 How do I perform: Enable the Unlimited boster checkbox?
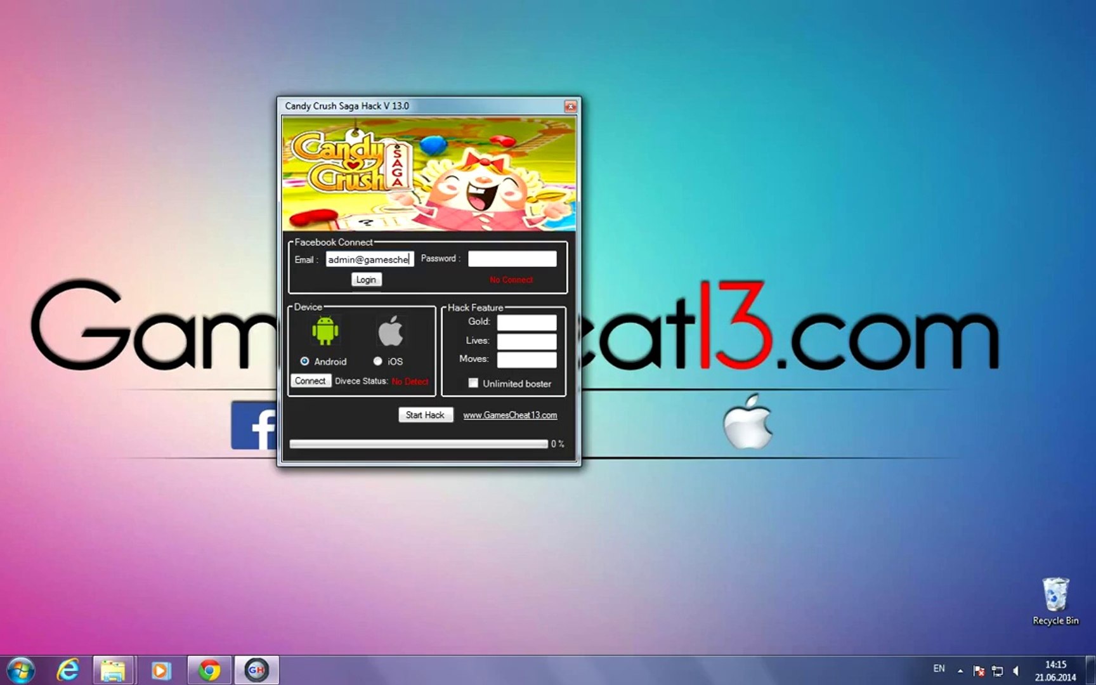(x=473, y=383)
